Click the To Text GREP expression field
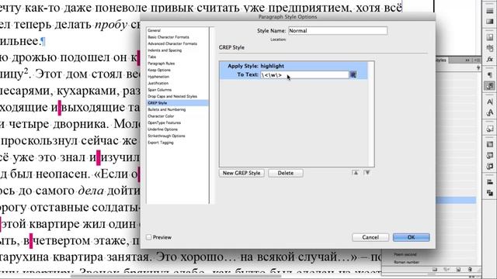The width and height of the screenshot is (497, 279). tap(304, 75)
